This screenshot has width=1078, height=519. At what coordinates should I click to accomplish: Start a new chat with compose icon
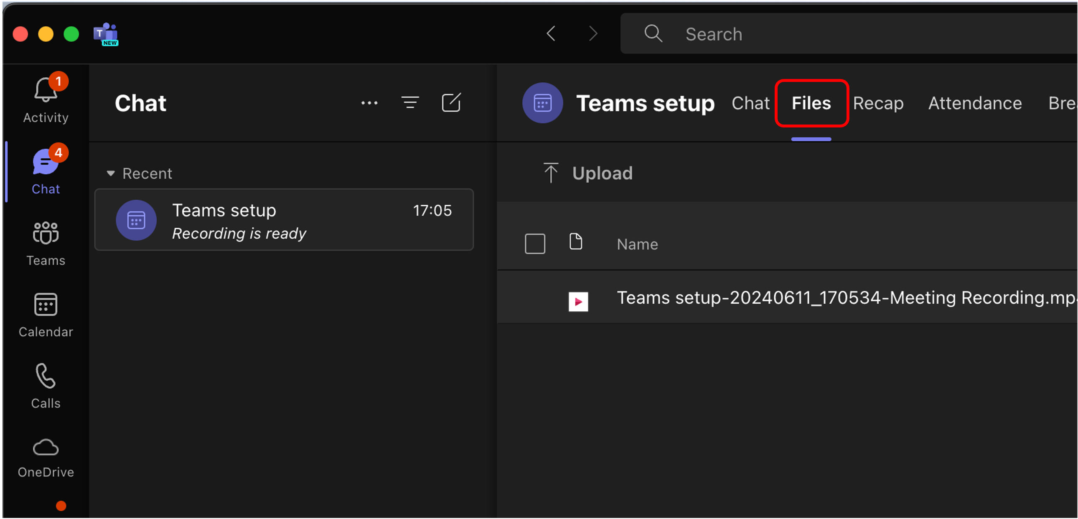click(451, 103)
